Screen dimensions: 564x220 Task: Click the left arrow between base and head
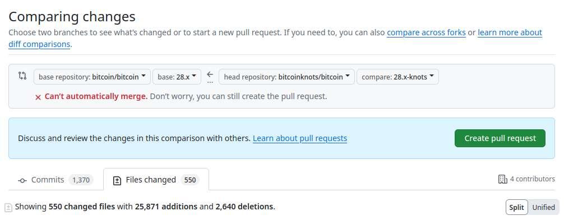pos(210,74)
